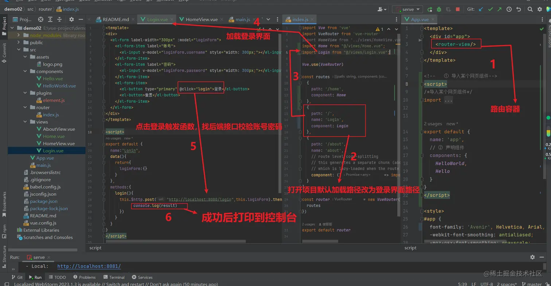Collapse the router folder
Viewport: 551px width, 286px height.
click(x=25, y=107)
